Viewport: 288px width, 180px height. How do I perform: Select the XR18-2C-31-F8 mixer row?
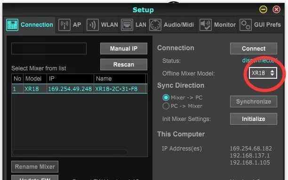80,89
